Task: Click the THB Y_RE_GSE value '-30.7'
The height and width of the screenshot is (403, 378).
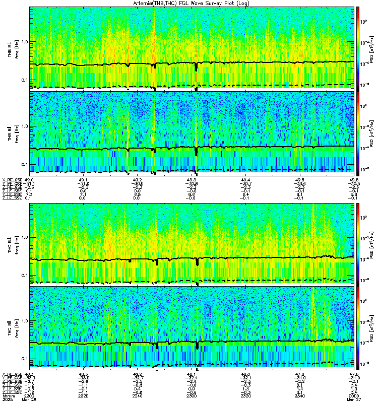Action: pyautogui.click(x=245, y=184)
